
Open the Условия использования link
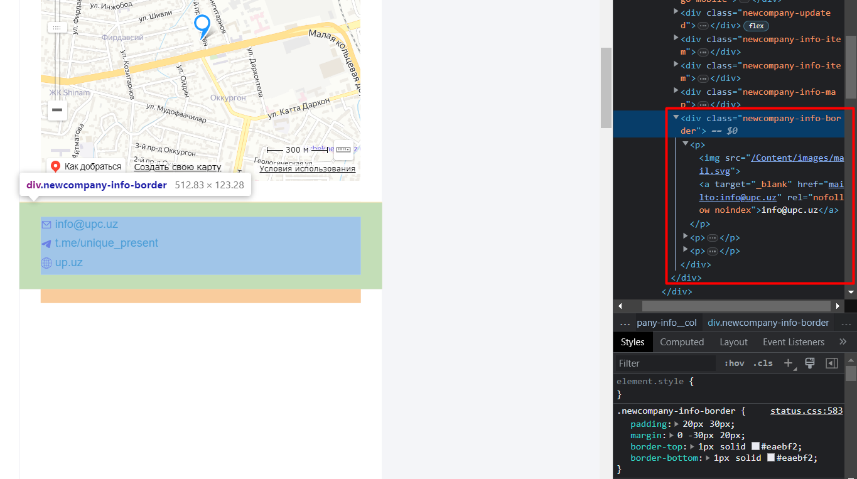[308, 168]
